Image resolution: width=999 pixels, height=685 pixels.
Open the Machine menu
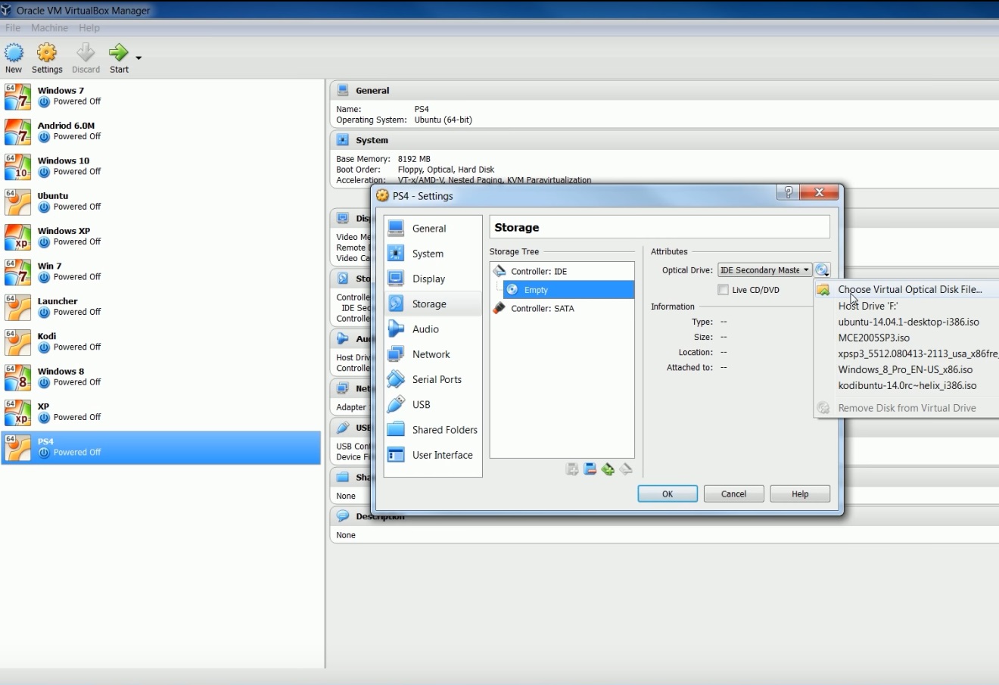[x=49, y=28]
